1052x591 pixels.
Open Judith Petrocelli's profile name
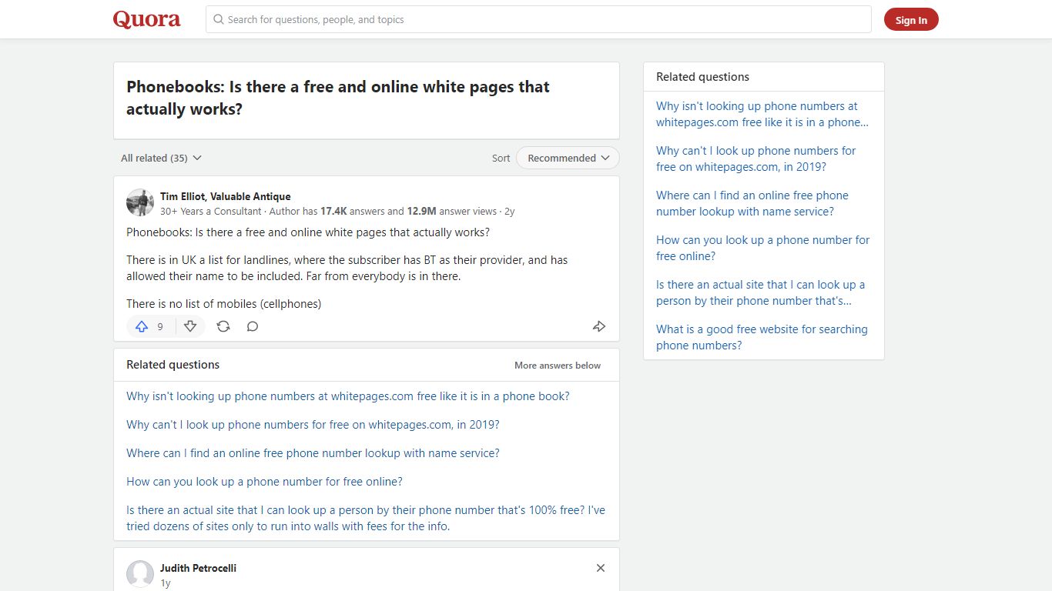[198, 568]
